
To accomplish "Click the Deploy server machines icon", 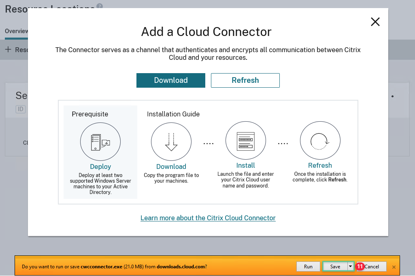I will [100, 141].
